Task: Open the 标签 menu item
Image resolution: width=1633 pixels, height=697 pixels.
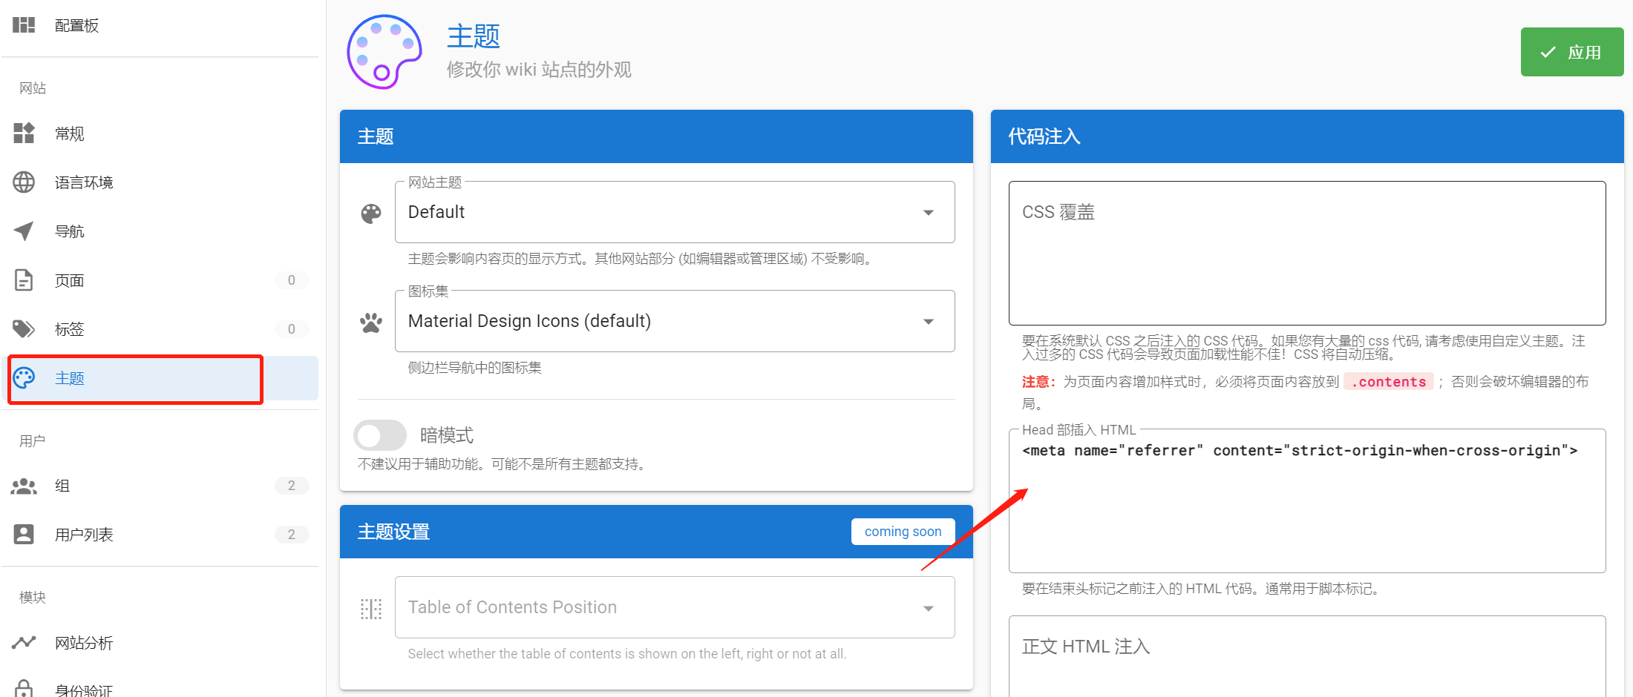Action: pyautogui.click(x=160, y=329)
